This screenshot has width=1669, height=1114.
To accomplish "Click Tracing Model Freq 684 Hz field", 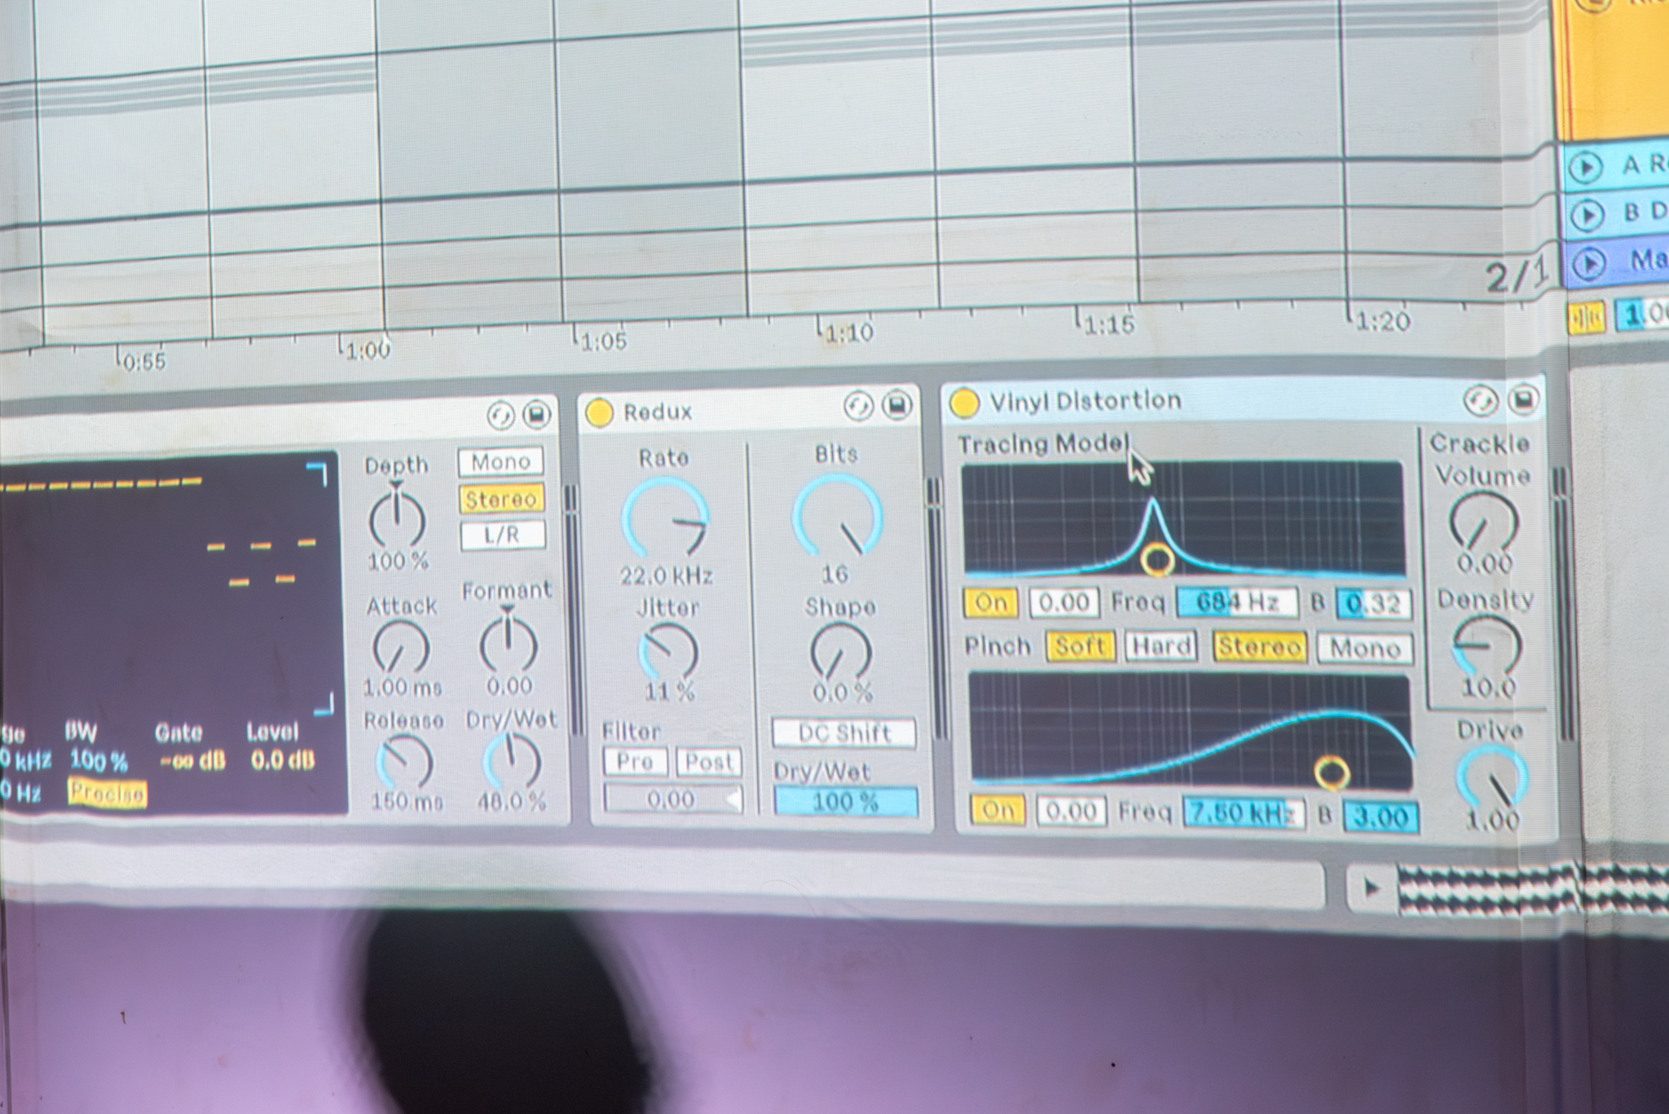I will point(1237,603).
